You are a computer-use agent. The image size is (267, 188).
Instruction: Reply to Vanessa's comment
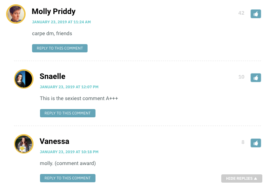(68, 178)
